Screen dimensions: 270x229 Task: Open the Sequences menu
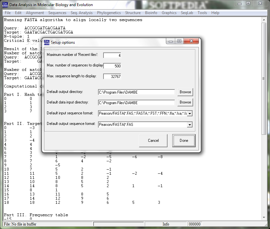click(57, 13)
